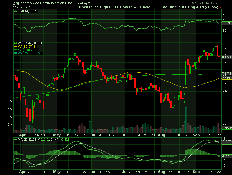This screenshot has width=232, height=175.
Task: Click the 20M volume axis label
Action: [x=9, y=101]
